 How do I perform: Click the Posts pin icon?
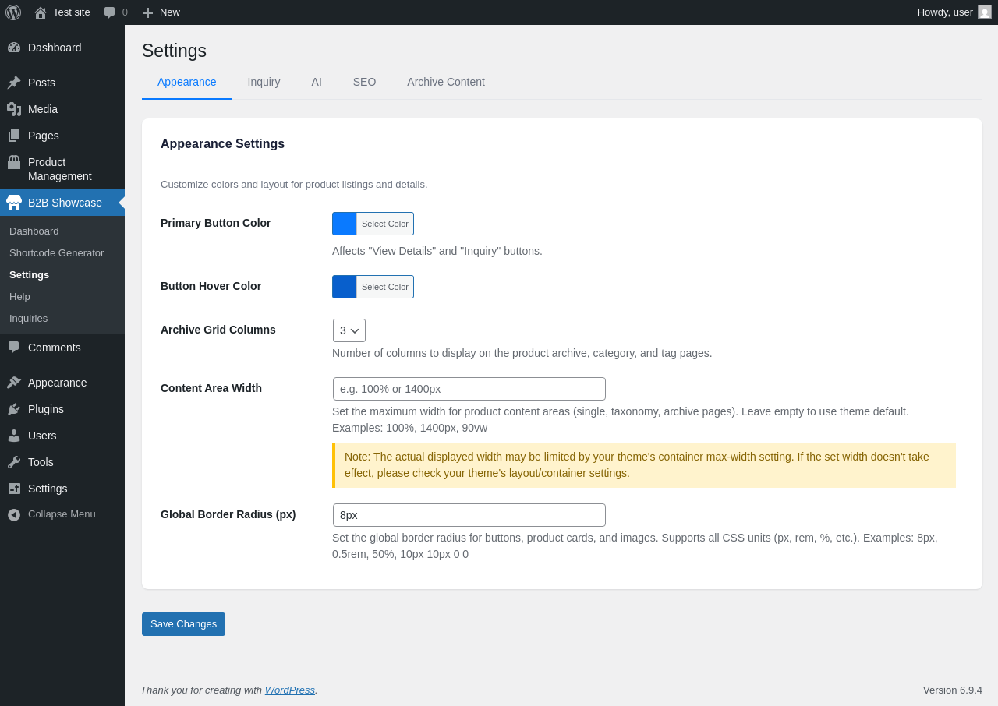pos(14,83)
